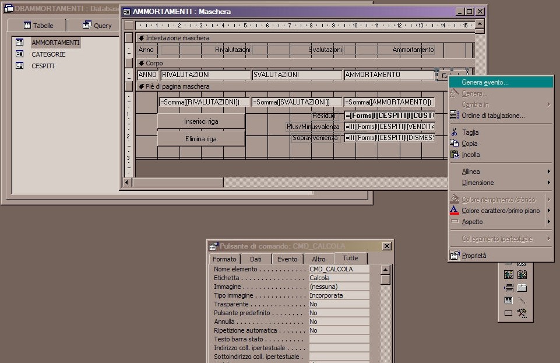The height and width of the screenshot is (363, 560).
Task: Select the Line tool in toolbox
Action: 522,300
